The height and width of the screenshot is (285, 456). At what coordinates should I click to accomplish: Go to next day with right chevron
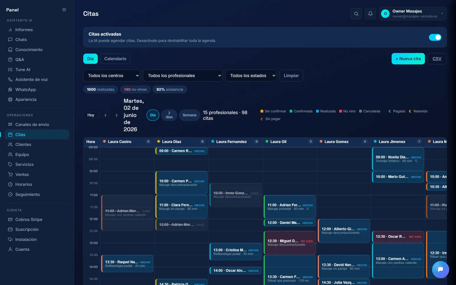tap(116, 115)
